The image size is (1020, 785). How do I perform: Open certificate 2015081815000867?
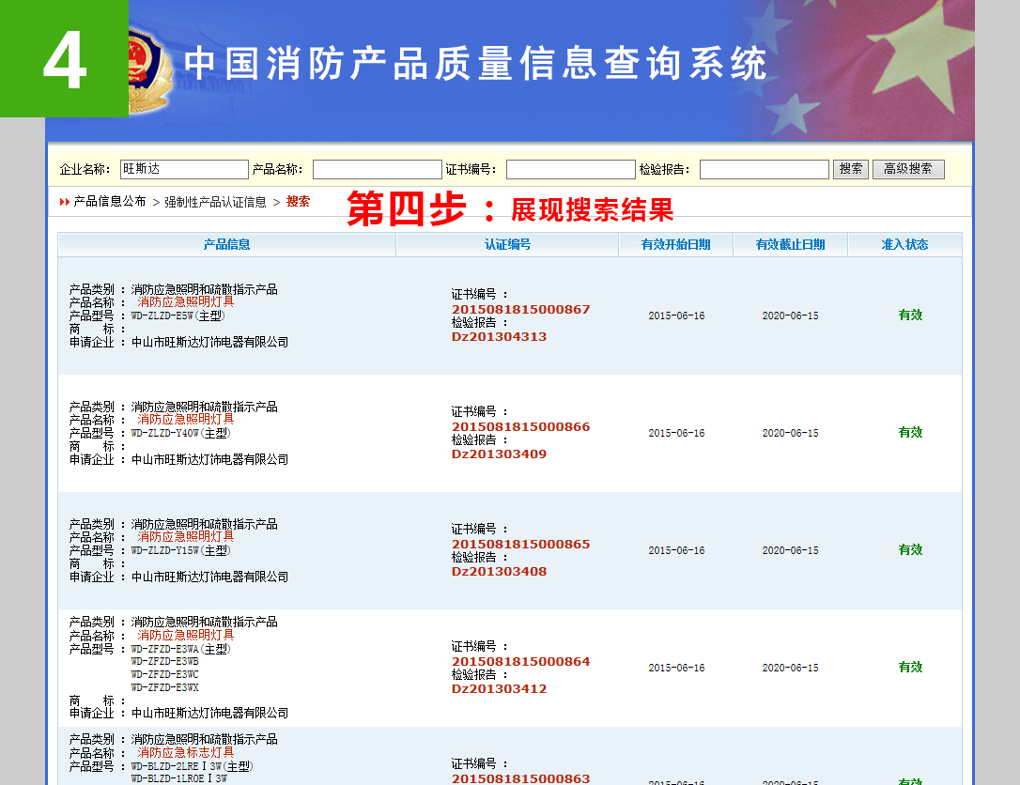pyautogui.click(x=520, y=310)
